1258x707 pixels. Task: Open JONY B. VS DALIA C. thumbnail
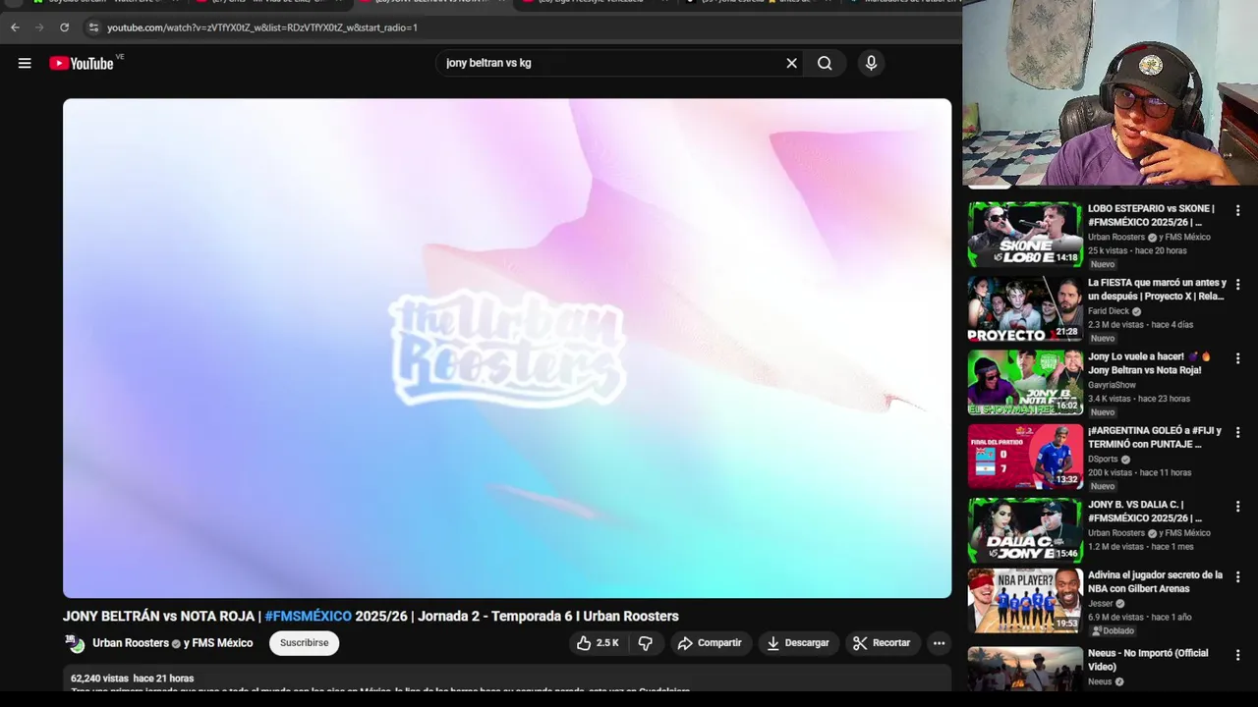click(x=1025, y=530)
